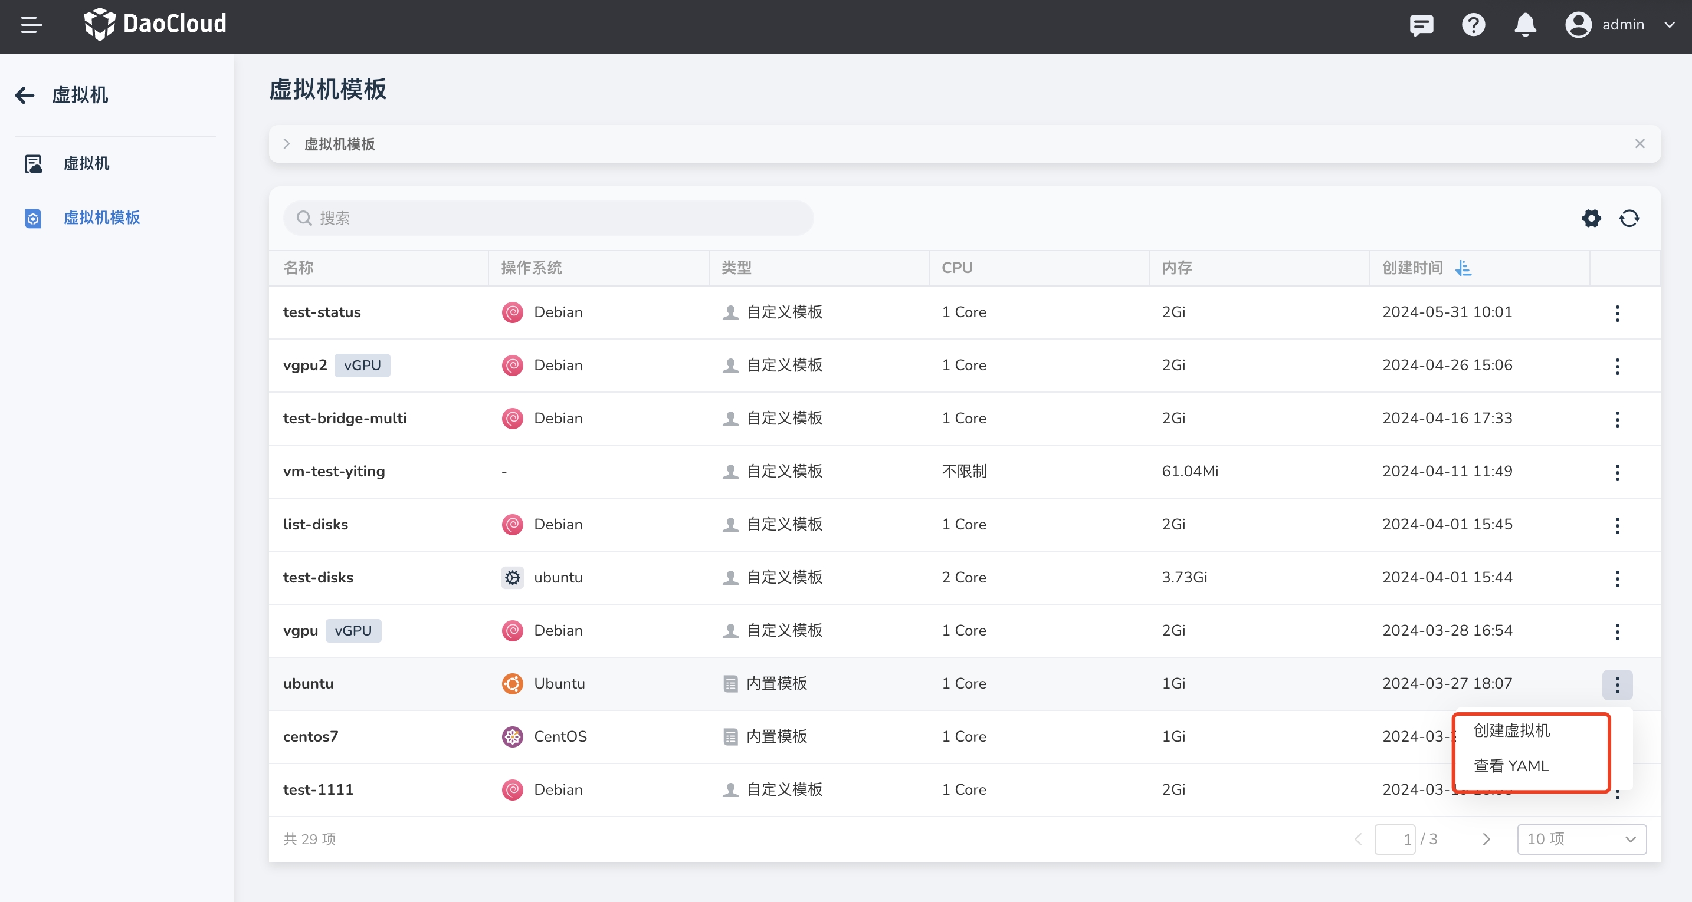This screenshot has height=902, width=1692.
Task: Open the actions menu for vm-test-yiting row
Action: pos(1617,472)
